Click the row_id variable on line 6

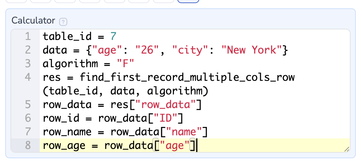[x=61, y=118]
